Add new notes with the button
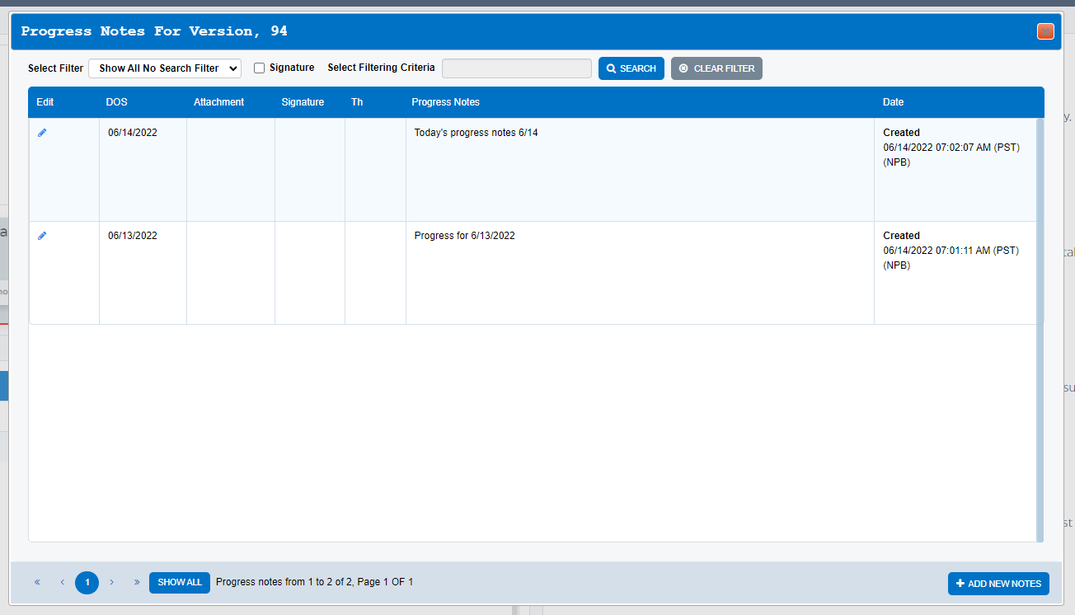 click(x=998, y=584)
